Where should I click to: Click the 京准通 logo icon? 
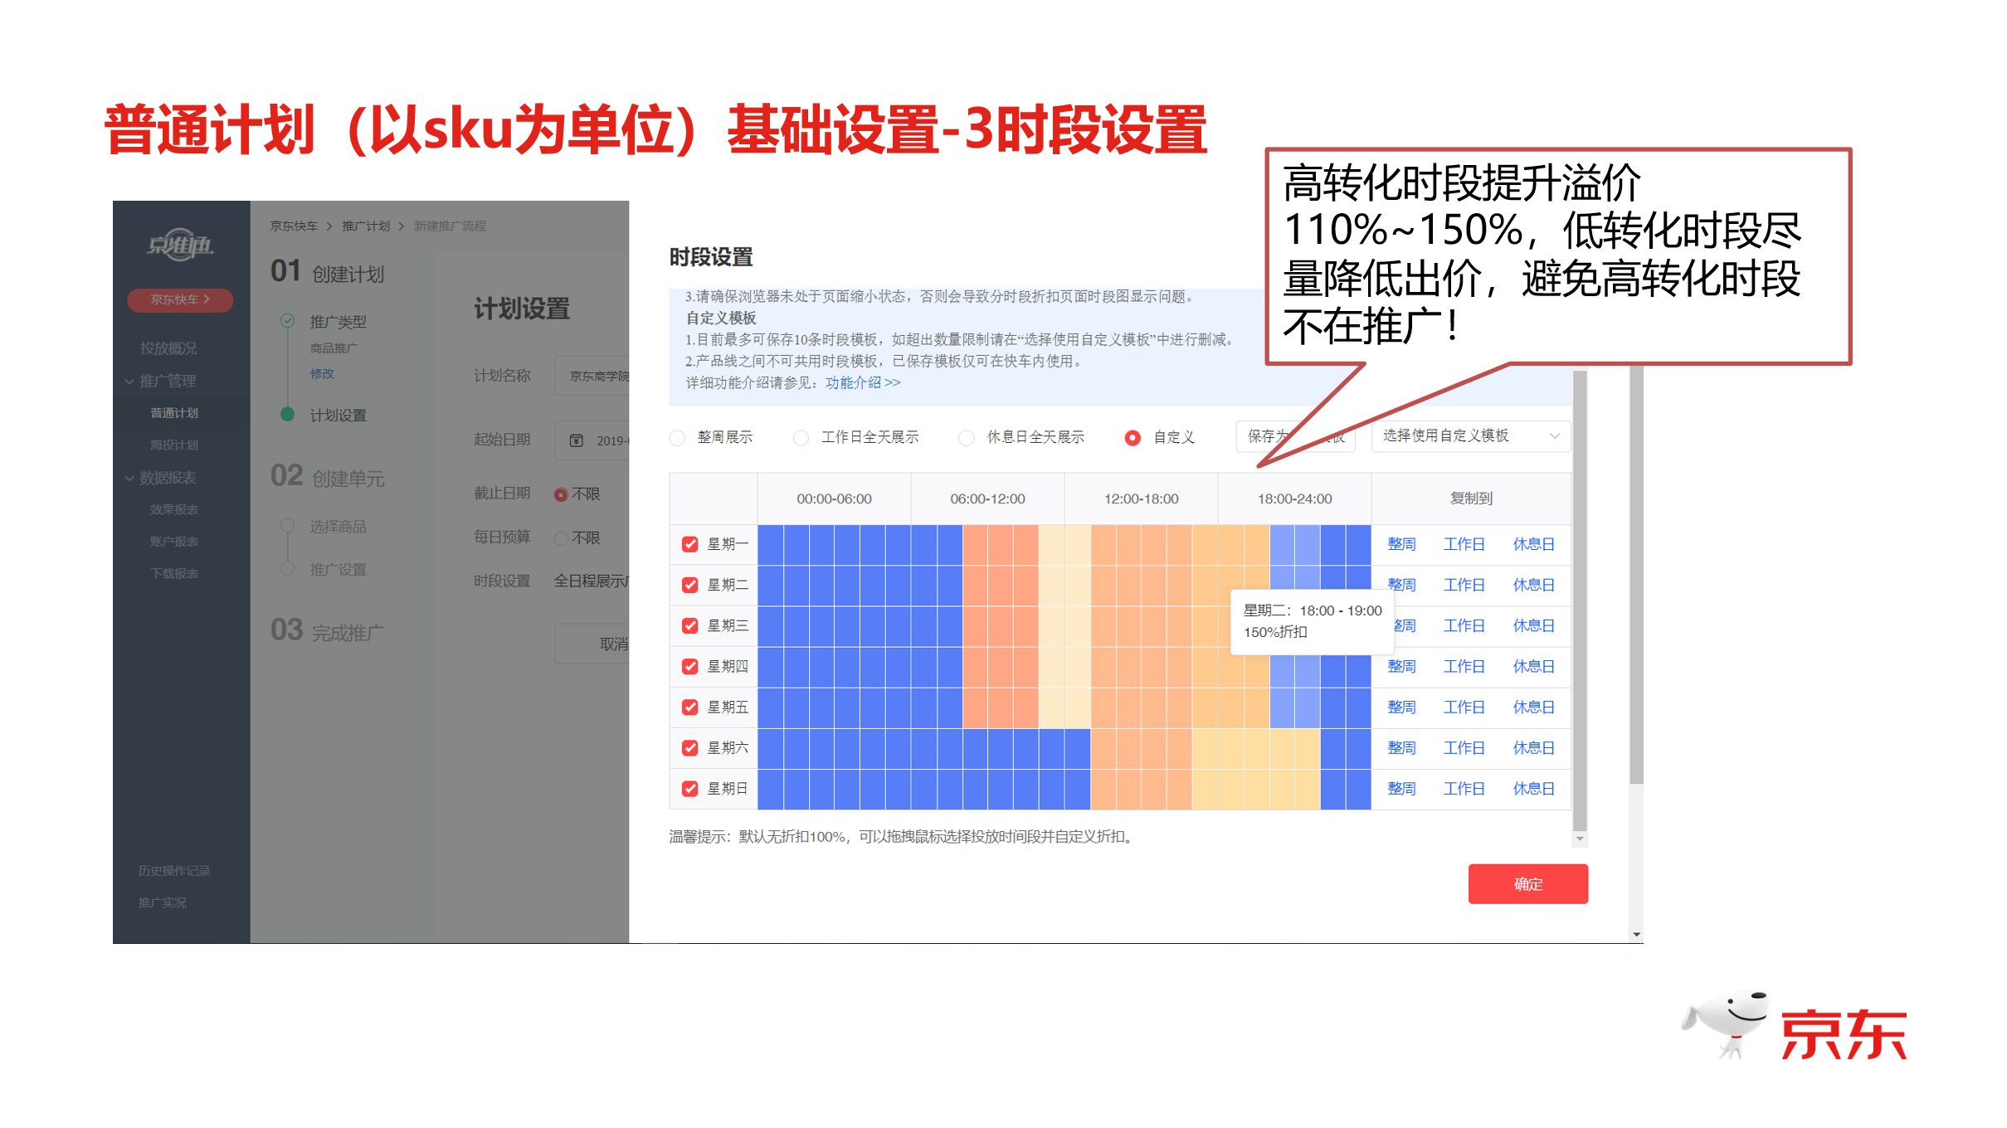click(x=180, y=245)
